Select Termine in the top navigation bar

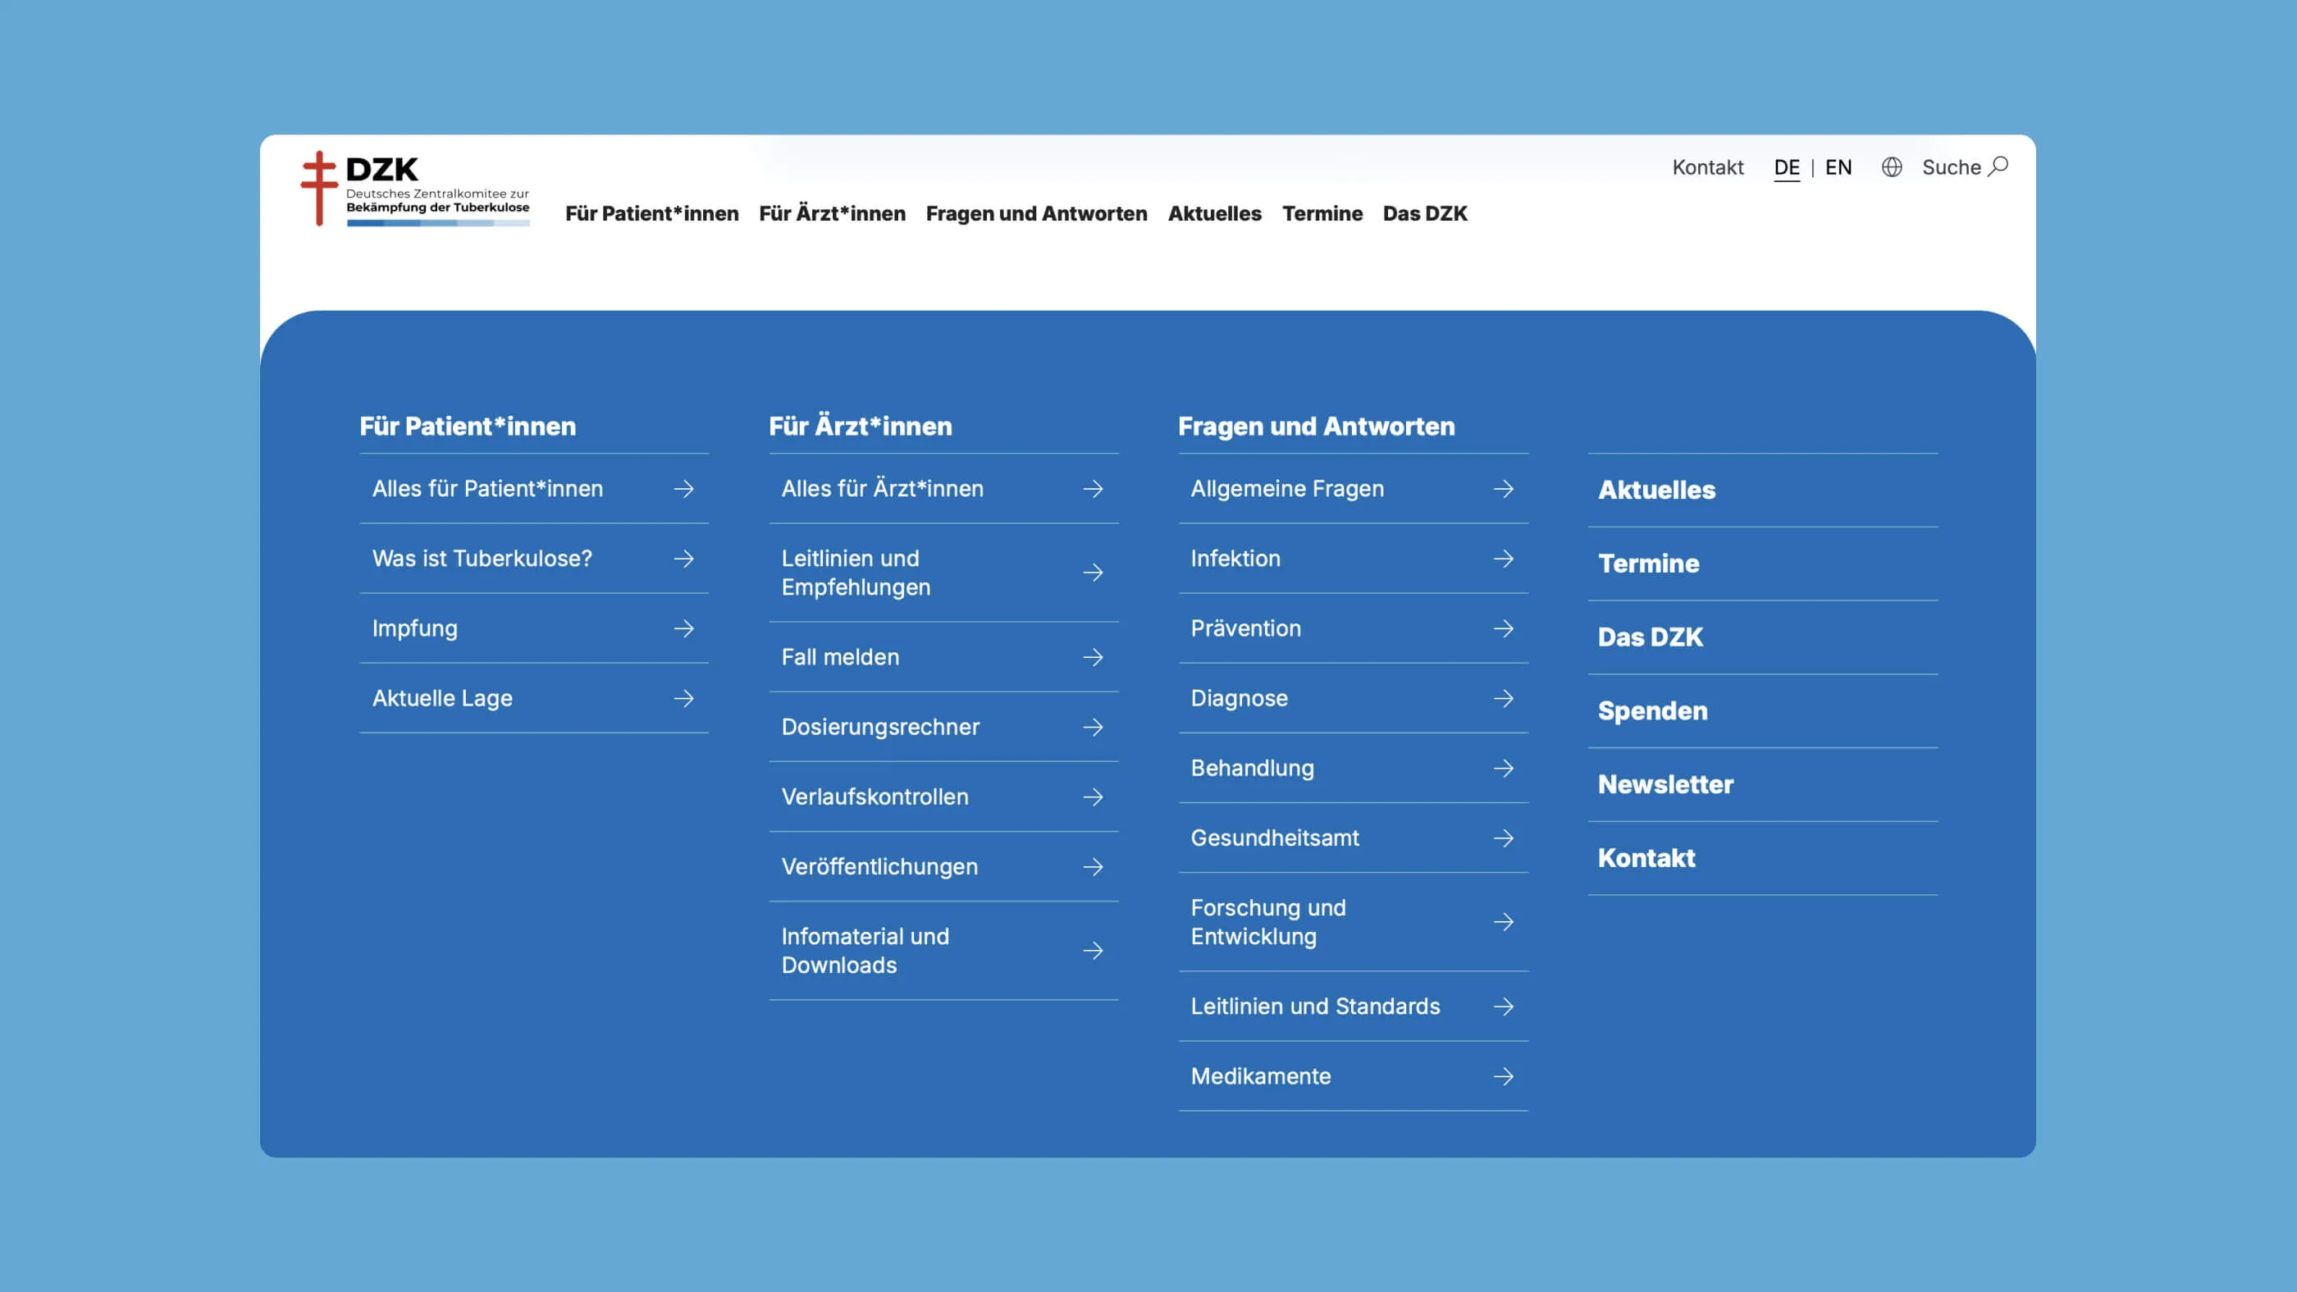pyautogui.click(x=1322, y=214)
